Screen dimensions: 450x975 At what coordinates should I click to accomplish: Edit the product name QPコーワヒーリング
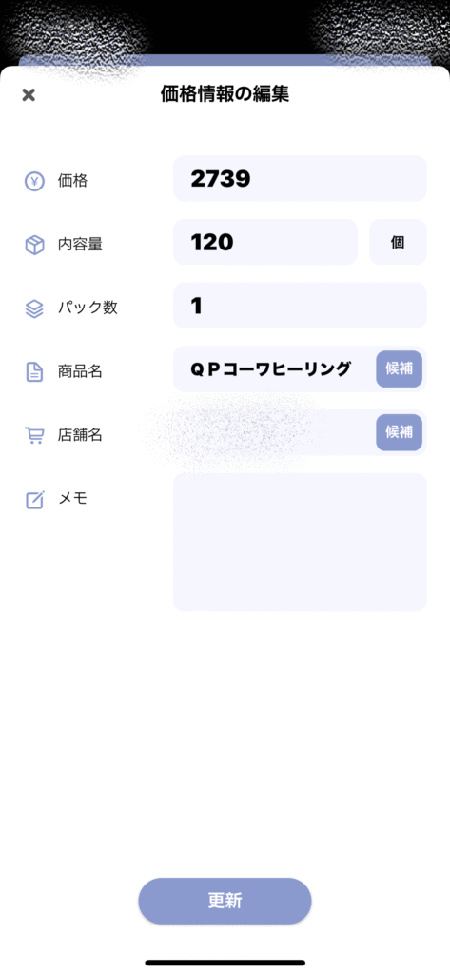coord(273,368)
